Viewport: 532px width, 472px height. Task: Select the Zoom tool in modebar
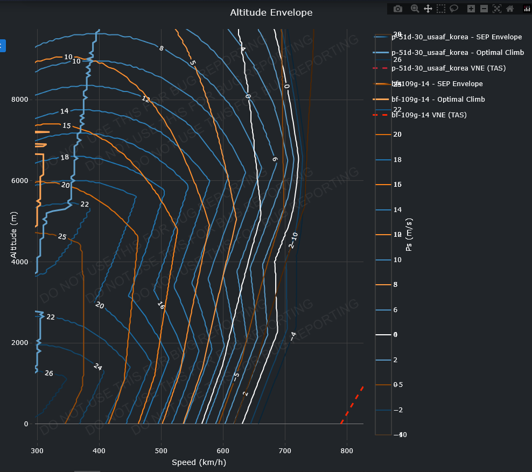pyautogui.click(x=415, y=9)
